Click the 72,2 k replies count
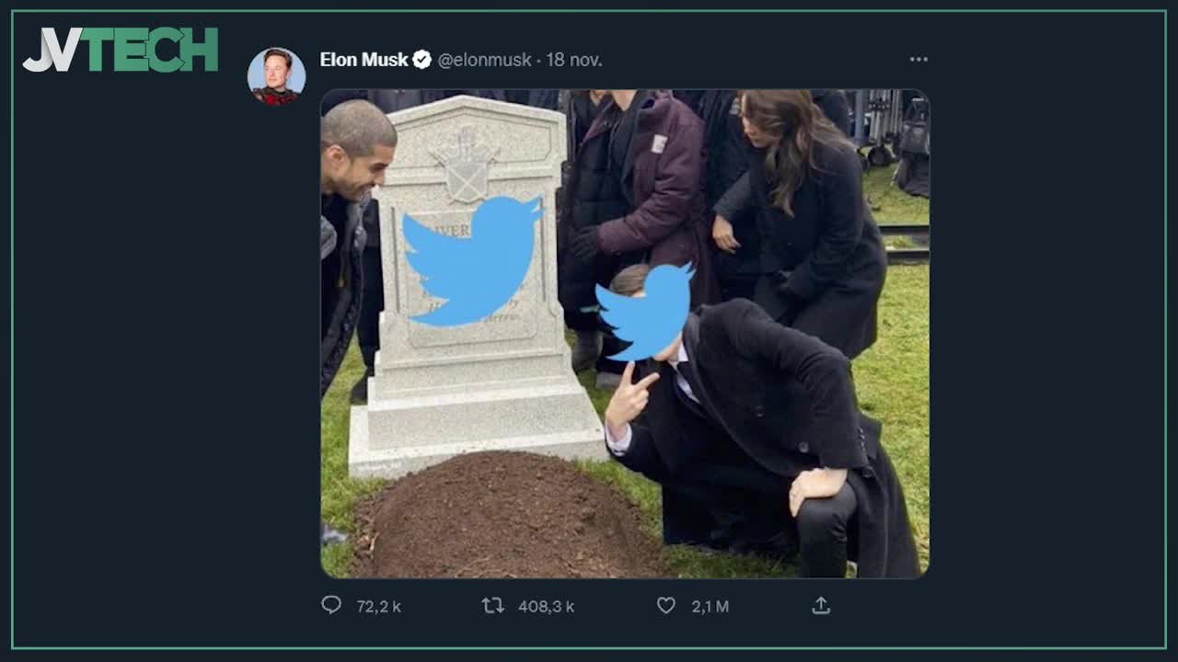Screen dimensions: 1178x662 (x=378, y=606)
